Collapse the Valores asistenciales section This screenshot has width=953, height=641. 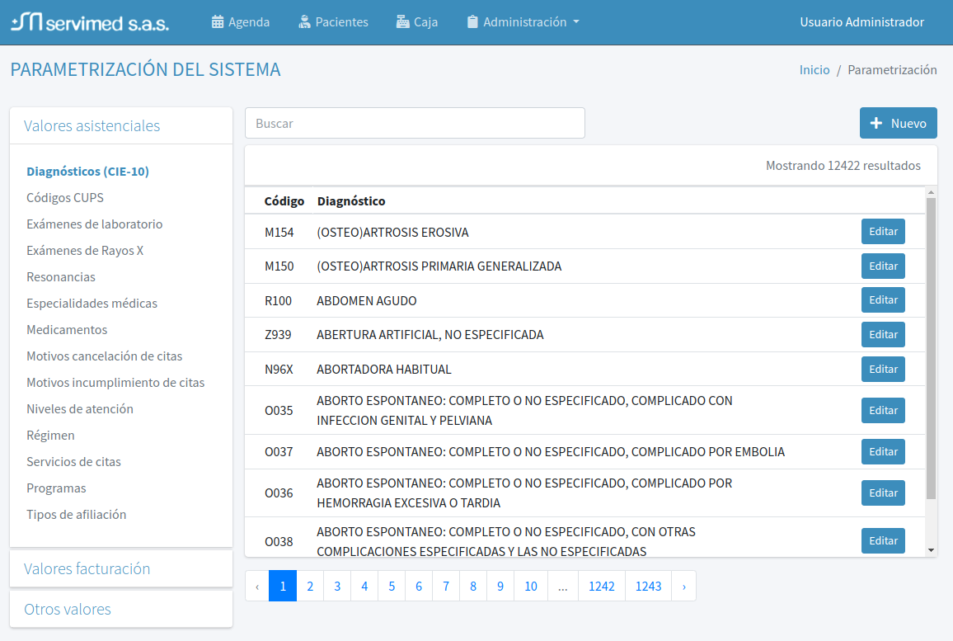(x=92, y=125)
